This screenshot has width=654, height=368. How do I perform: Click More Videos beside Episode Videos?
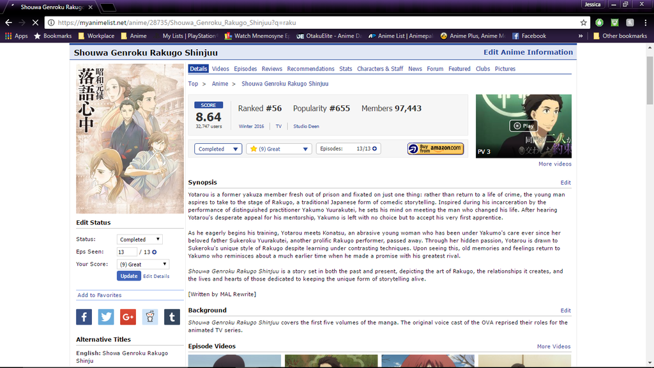coord(554,346)
